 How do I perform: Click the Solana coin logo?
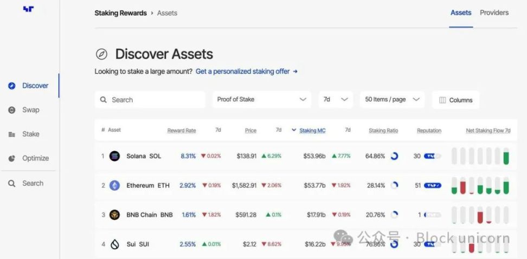114,156
